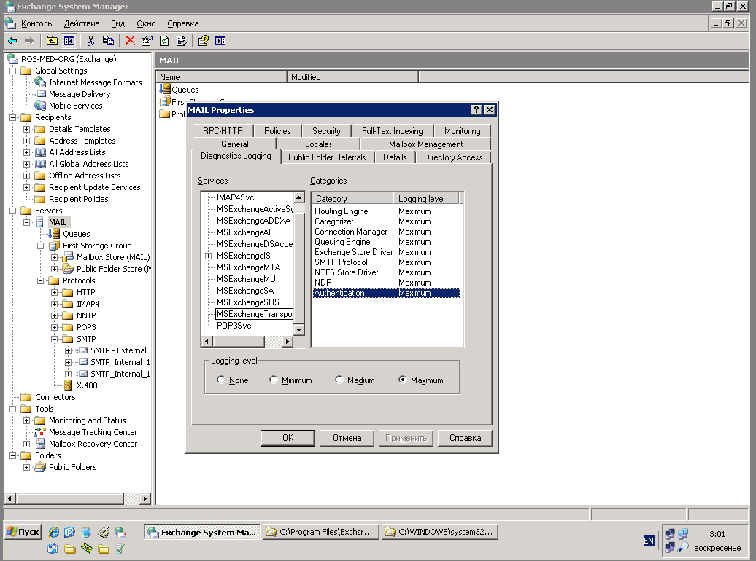Click the Forward arrow toolbar icon

[29, 41]
